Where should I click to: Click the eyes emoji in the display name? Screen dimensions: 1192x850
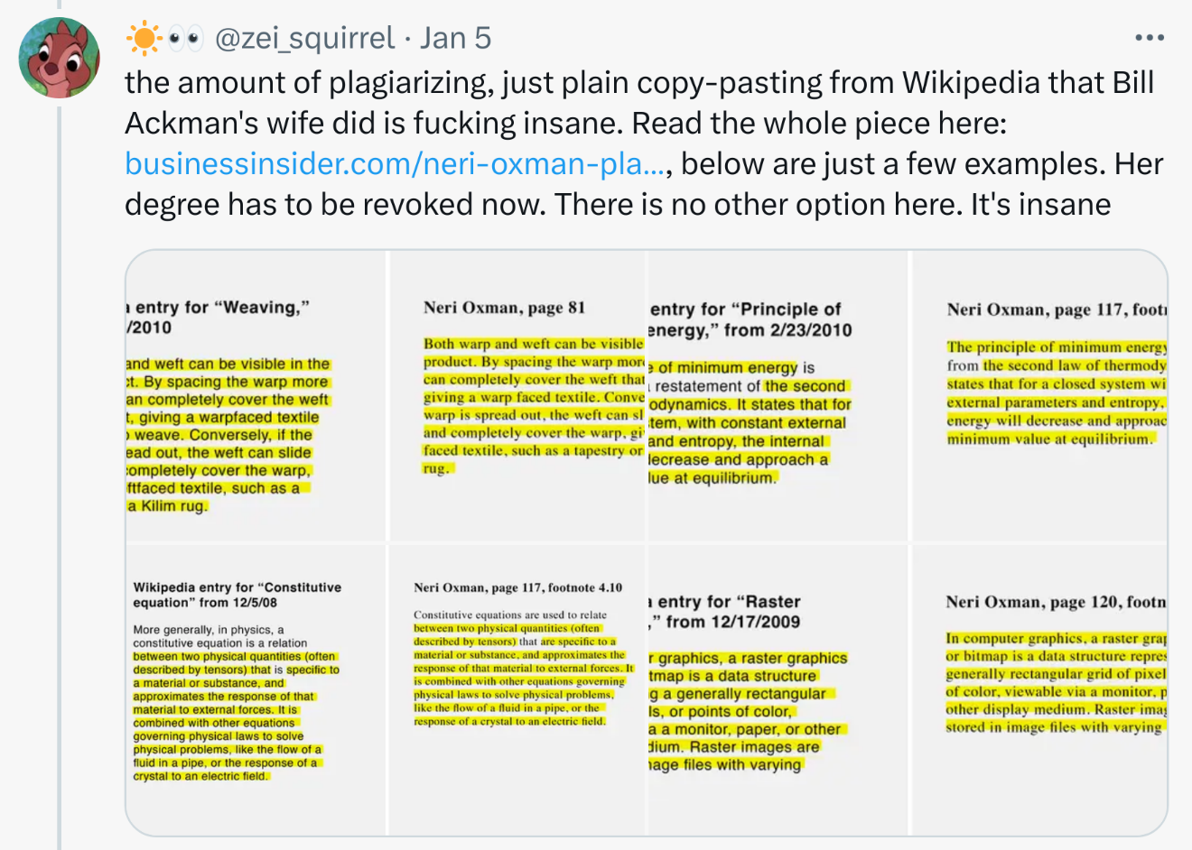[x=186, y=38]
